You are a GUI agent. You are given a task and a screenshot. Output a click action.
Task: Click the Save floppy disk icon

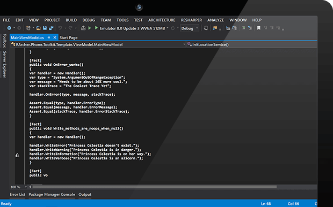(x=45, y=28)
